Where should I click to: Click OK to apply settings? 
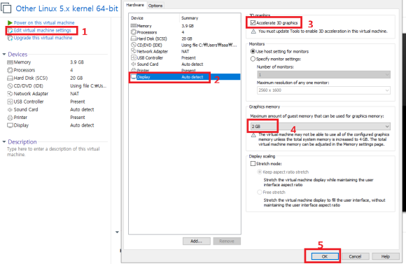point(325,256)
